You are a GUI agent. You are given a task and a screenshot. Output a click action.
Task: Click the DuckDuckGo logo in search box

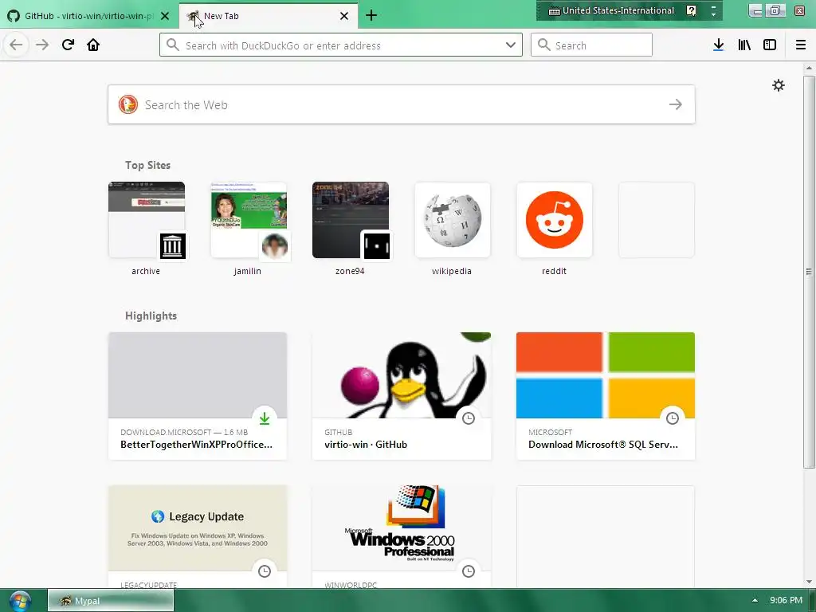[128, 104]
